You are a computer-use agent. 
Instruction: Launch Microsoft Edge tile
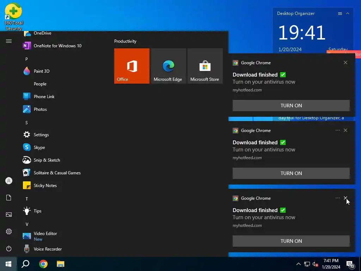click(168, 66)
